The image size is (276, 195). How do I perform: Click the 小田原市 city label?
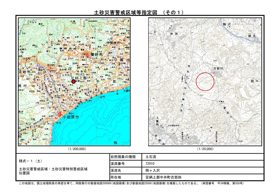coord(71,117)
